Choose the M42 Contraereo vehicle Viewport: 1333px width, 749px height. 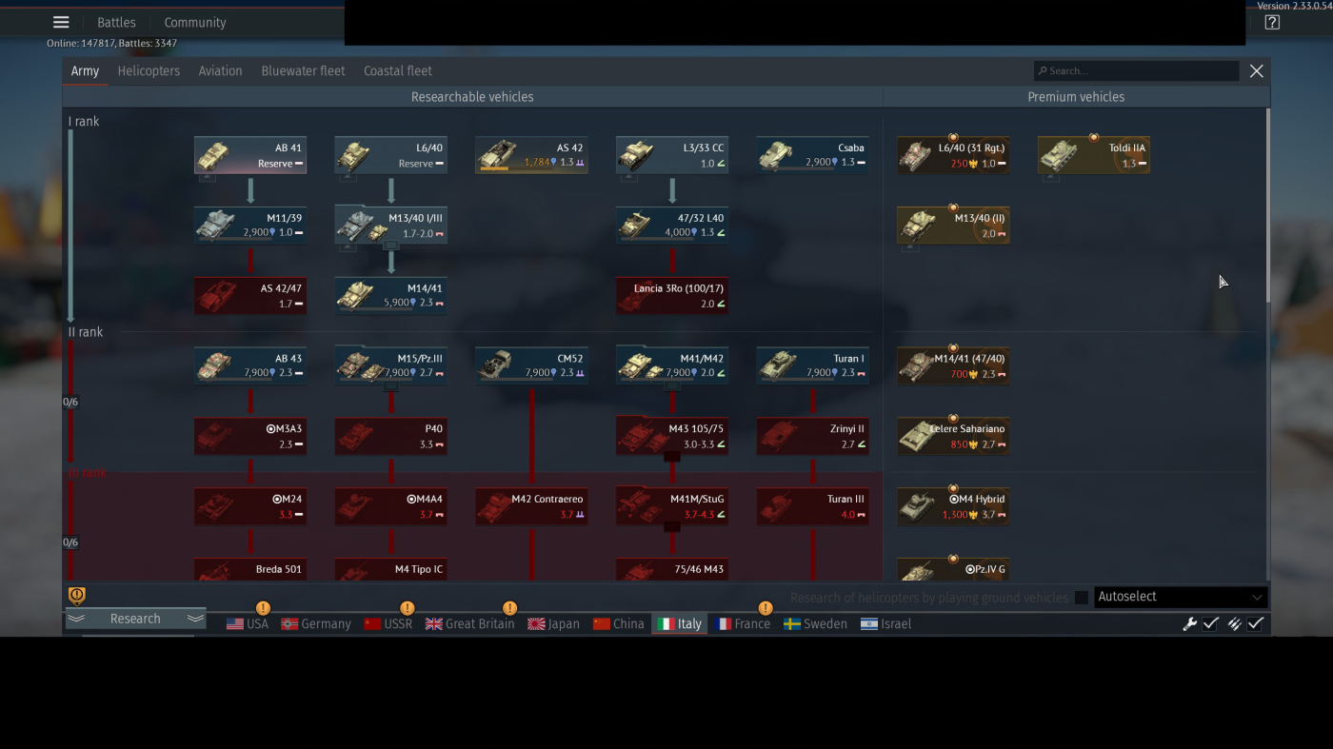pos(531,506)
